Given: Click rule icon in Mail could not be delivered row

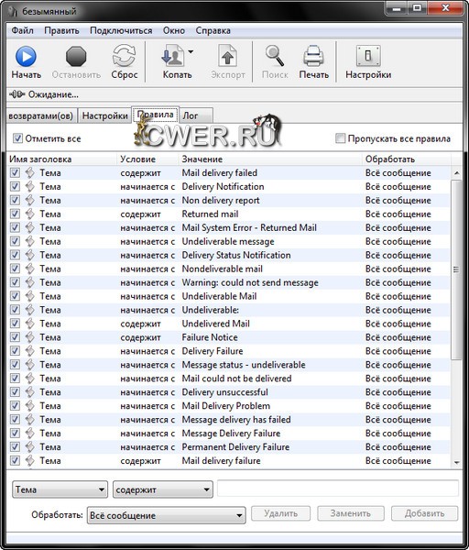Looking at the screenshot, I should 30,379.
